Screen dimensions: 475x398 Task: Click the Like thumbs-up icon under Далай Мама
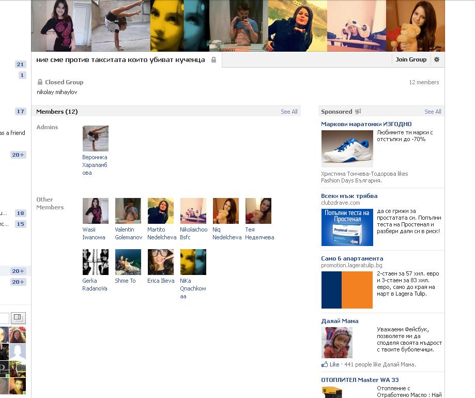[325, 364]
